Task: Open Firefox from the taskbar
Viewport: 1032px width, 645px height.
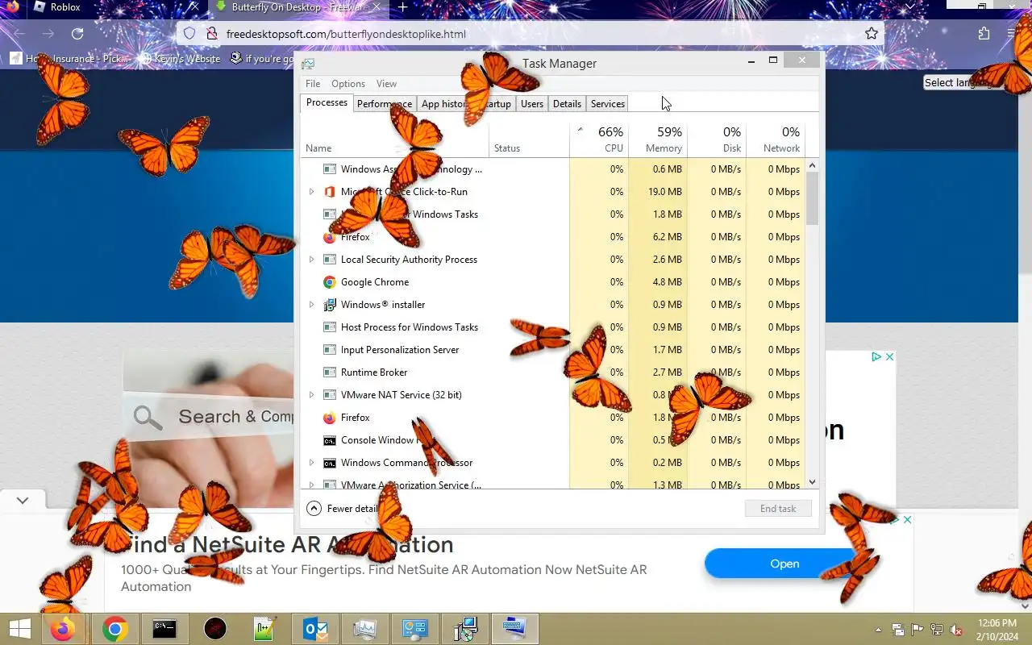Action: [x=63, y=629]
